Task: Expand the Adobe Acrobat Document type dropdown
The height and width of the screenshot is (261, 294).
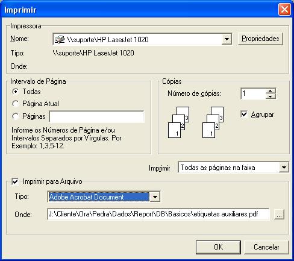Action: pyautogui.click(x=155, y=197)
